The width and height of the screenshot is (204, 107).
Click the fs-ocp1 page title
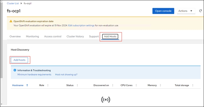[14, 11]
